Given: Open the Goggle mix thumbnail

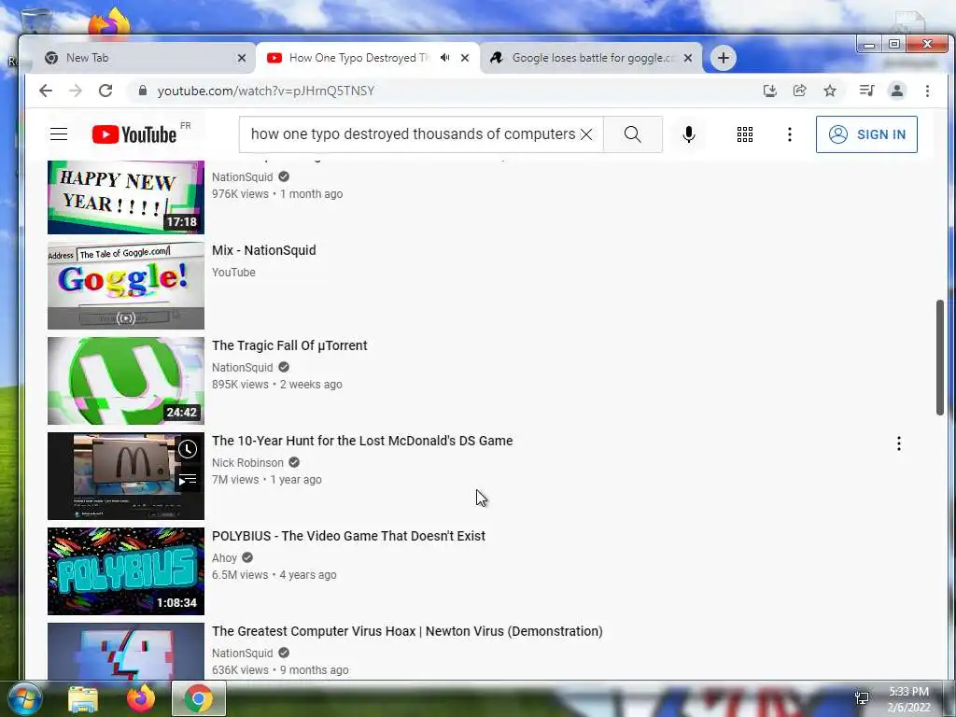Looking at the screenshot, I should tap(126, 286).
